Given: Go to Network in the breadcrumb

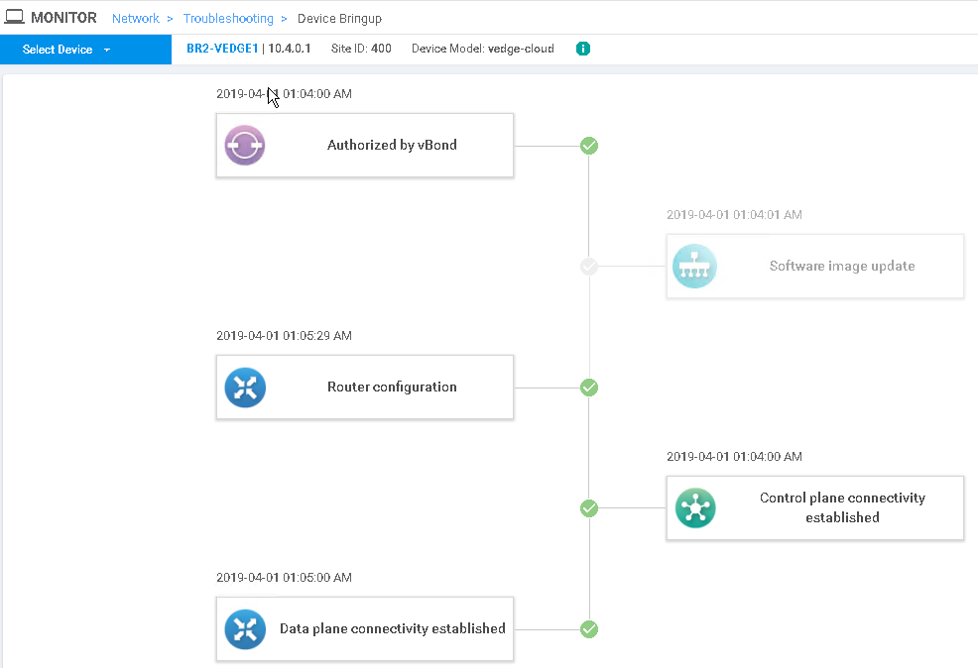Looking at the screenshot, I should pos(135,18).
